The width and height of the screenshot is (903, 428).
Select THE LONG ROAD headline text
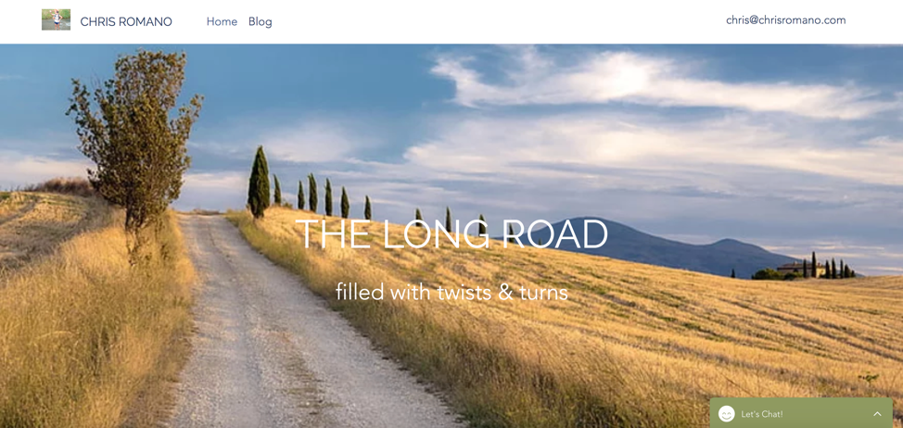(x=451, y=234)
